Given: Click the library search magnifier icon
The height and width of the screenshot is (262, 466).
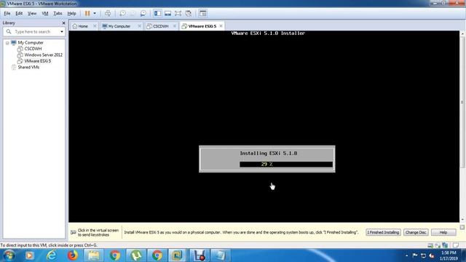Looking at the screenshot, I should pos(9,31).
